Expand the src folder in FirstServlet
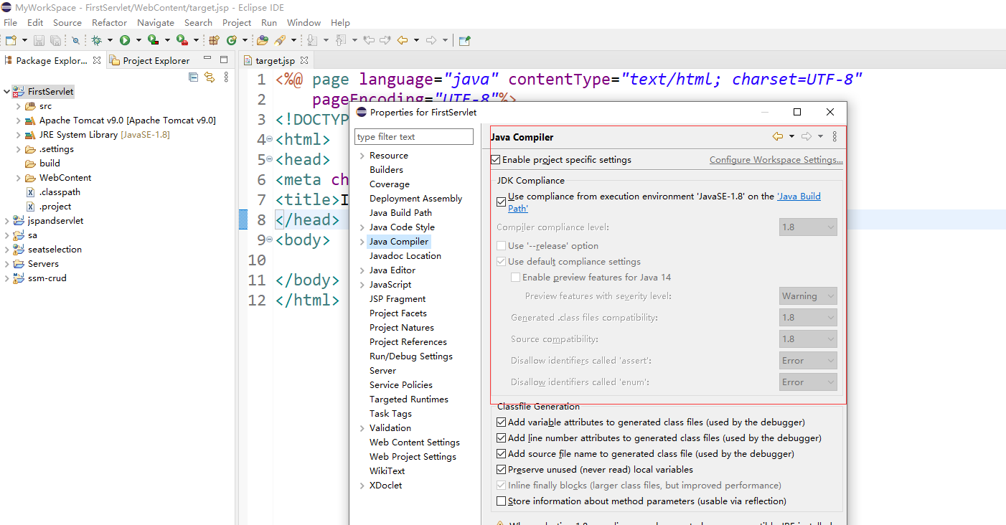 pos(18,106)
